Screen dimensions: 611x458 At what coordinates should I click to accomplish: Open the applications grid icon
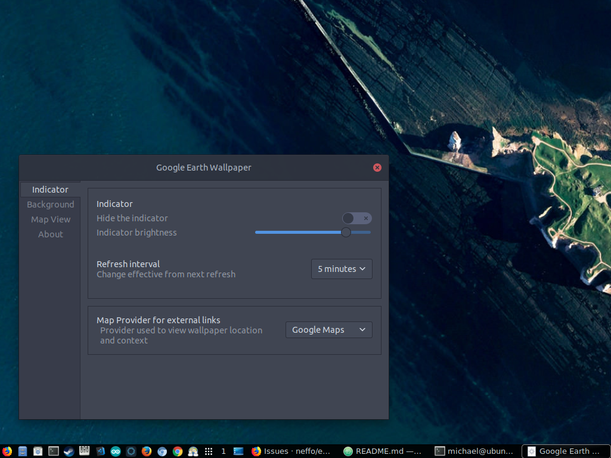[209, 451]
